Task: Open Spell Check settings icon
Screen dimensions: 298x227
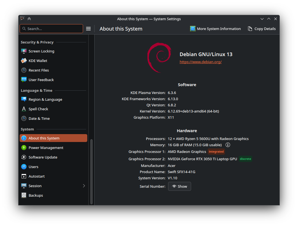Action: [x=24, y=109]
